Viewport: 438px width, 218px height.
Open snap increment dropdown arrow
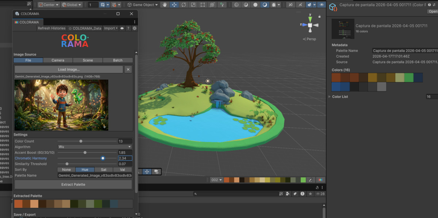108,5
